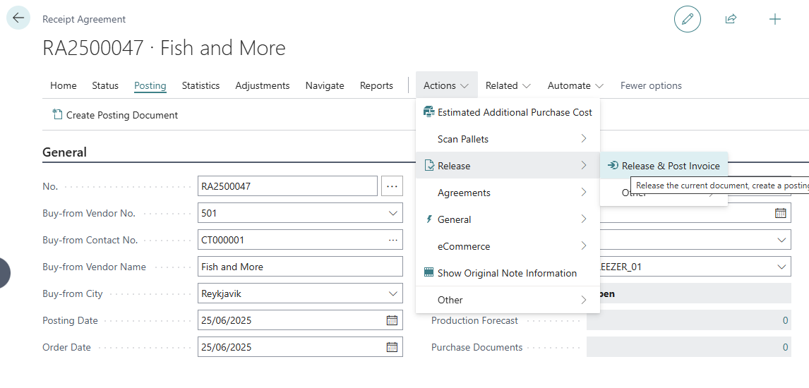Image resolution: width=809 pixels, height=388 pixels.
Task: Switch to the Statistics tab
Action: pyautogui.click(x=200, y=85)
